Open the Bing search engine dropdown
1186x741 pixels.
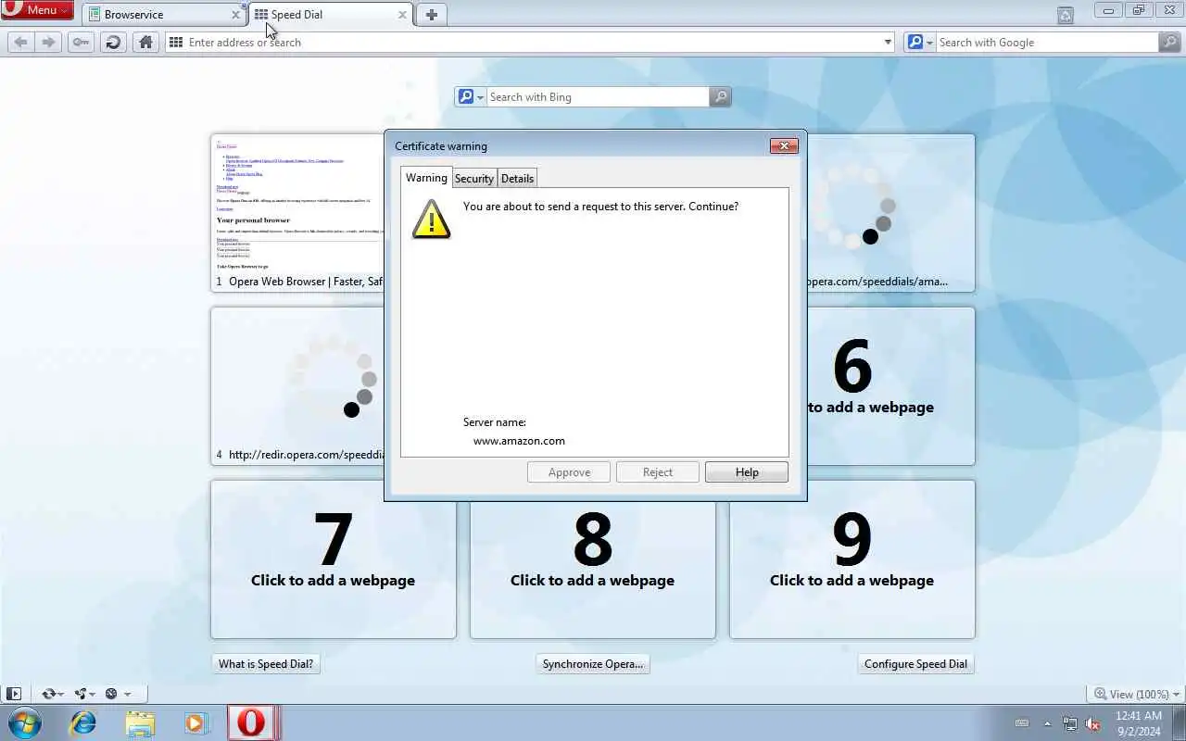point(470,96)
